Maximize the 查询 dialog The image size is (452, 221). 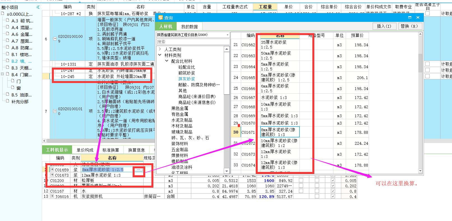410,17
